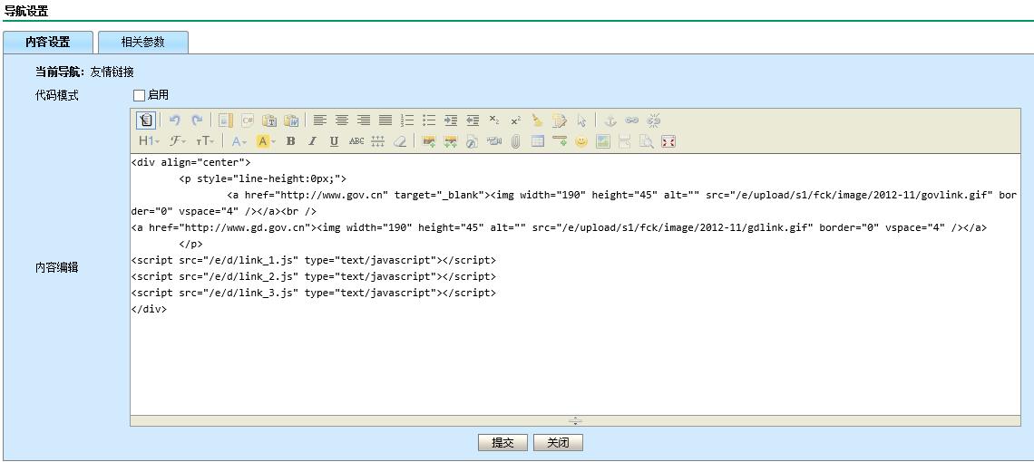Open the H1 heading format dropdown
This screenshot has height=462, width=1034.
[x=149, y=141]
